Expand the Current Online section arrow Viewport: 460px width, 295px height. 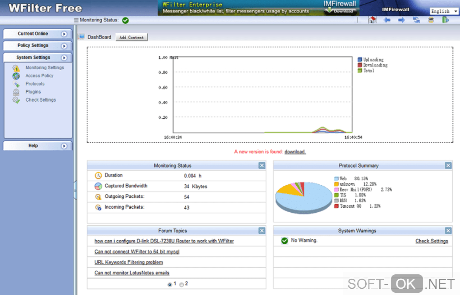tap(64, 34)
